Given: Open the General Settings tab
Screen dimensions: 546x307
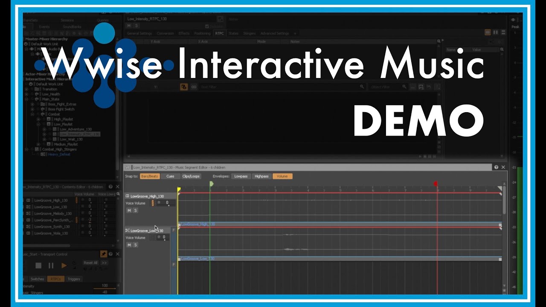Looking at the screenshot, I should coord(139,33).
